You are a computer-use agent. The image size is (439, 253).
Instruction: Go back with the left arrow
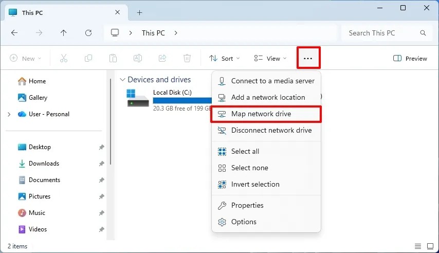(x=14, y=33)
